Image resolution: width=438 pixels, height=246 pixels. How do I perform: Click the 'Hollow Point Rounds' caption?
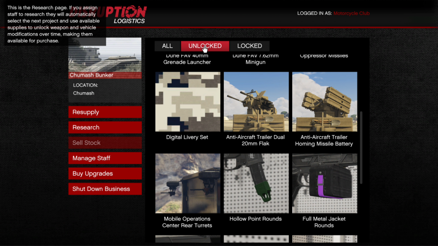256,219
